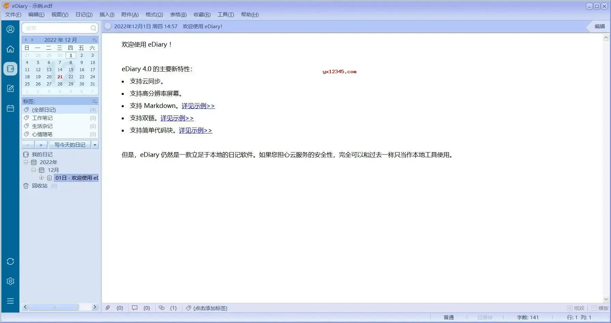This screenshot has height=323, width=611.
Task: Select December 1 in the calendar
Action: tap(71, 55)
